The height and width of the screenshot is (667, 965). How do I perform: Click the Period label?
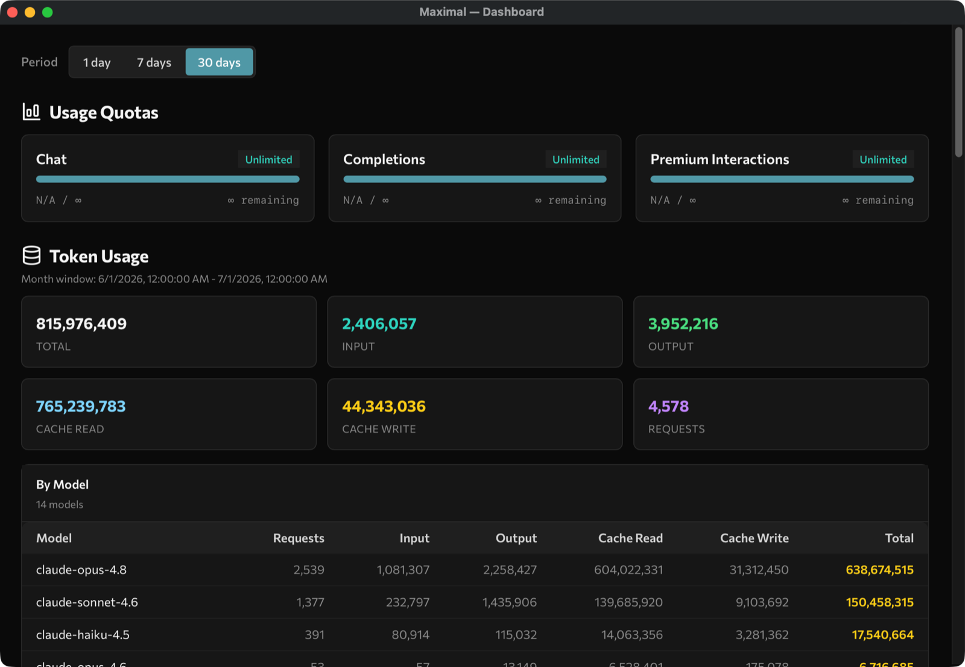(x=39, y=62)
